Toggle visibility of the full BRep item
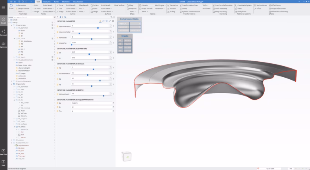This screenshot has height=170, width=310. pyautogui.click(x=20, y=132)
